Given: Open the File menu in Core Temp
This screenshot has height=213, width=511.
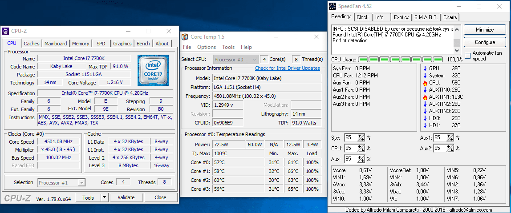Looking at the screenshot, I should pos(187,47).
